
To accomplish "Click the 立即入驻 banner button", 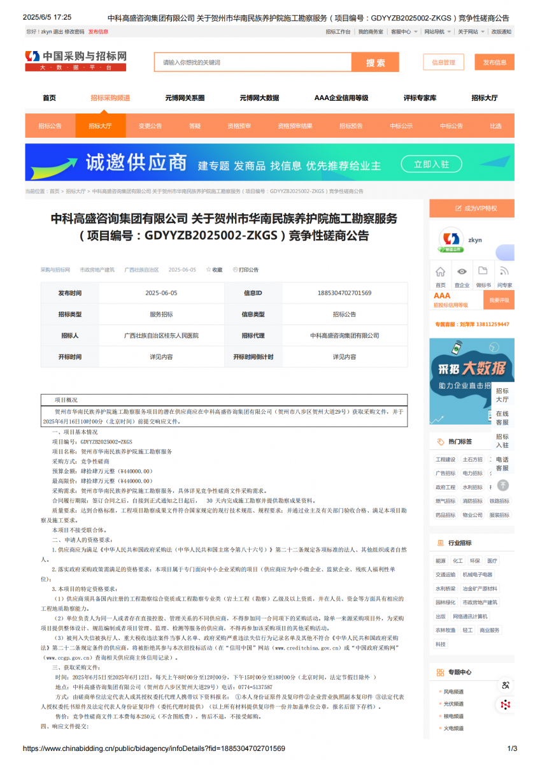I will tap(431, 164).
